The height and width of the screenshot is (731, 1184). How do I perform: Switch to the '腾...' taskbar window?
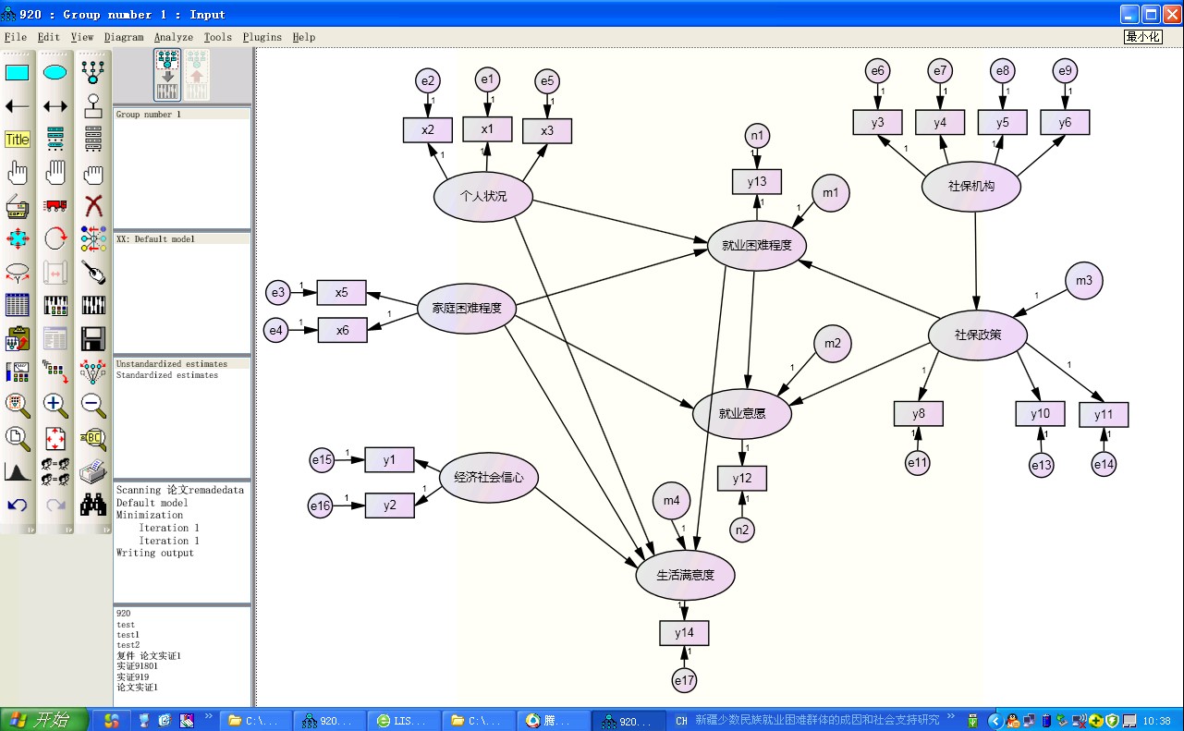(552, 721)
